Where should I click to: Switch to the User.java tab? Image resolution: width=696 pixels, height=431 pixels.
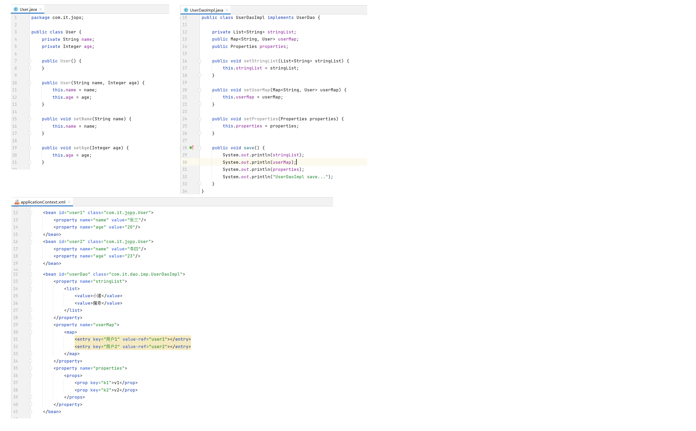click(x=28, y=9)
